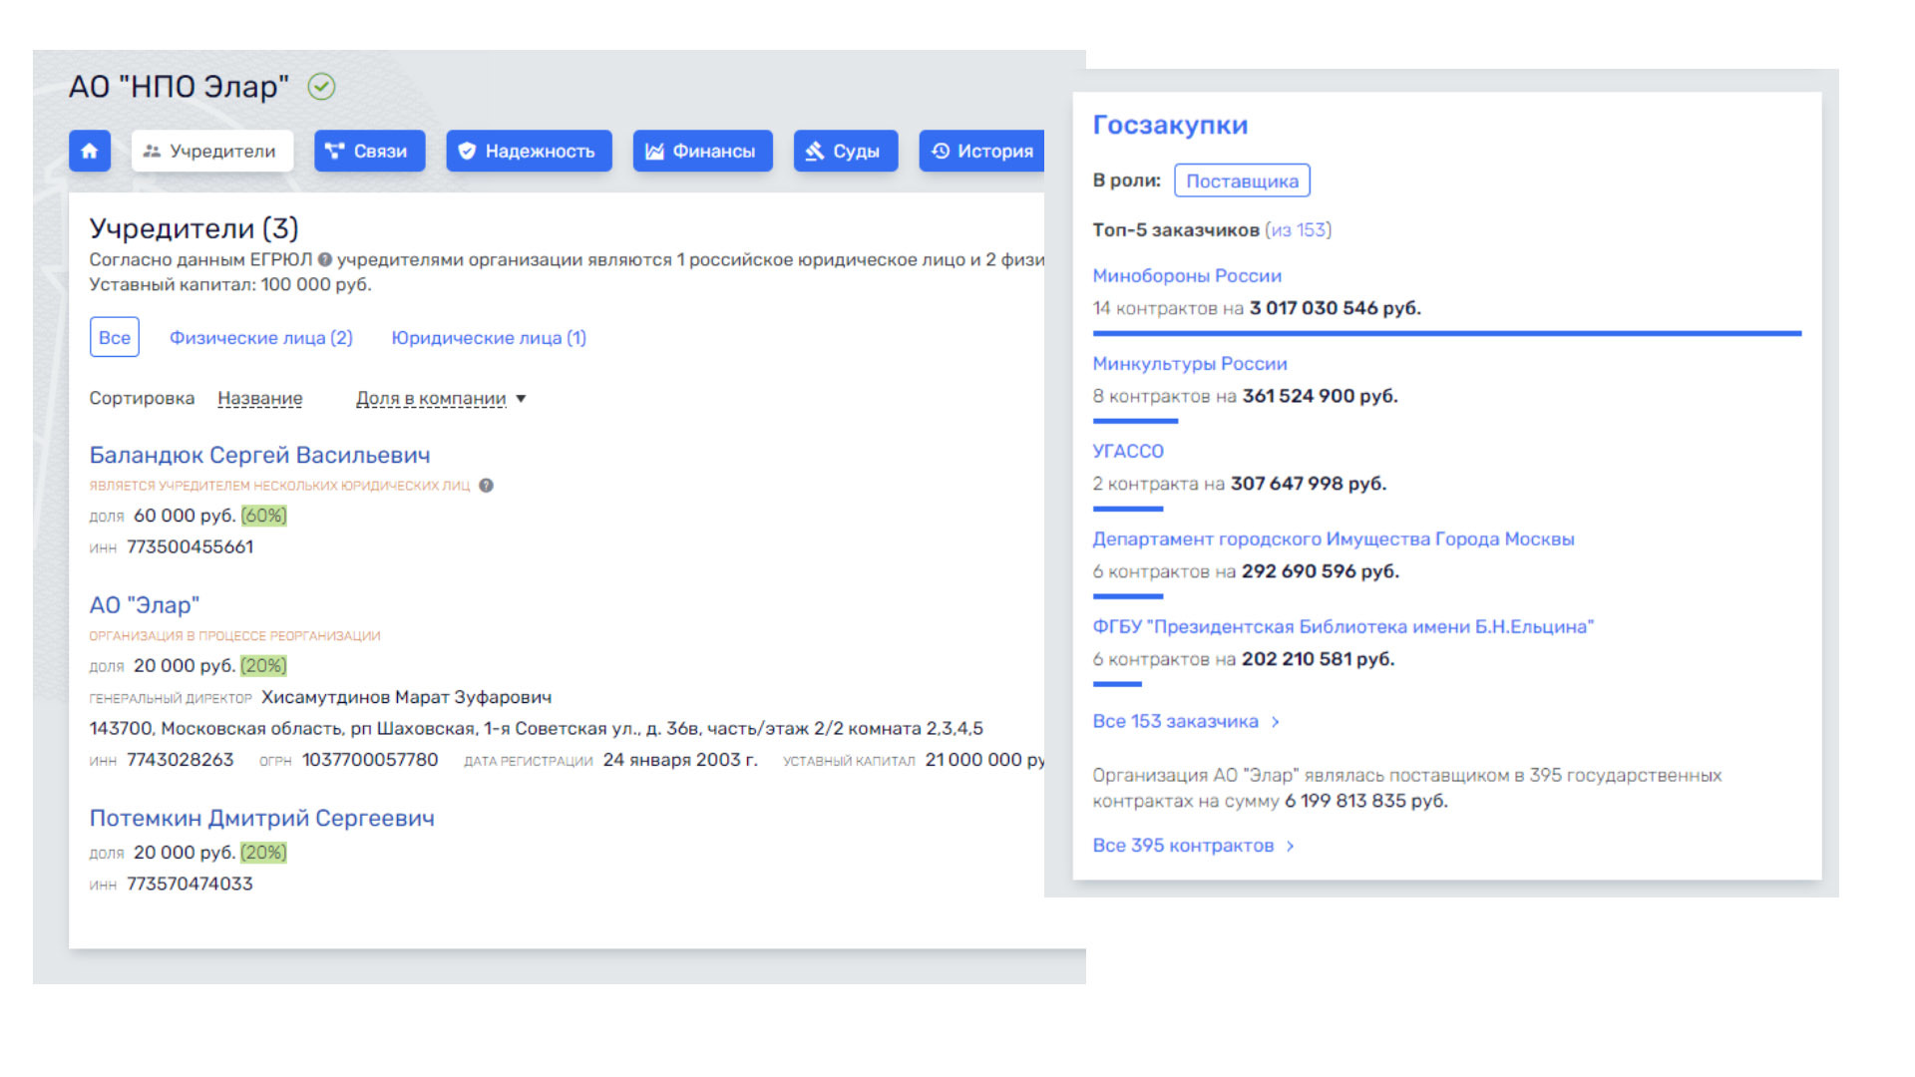Click the 20% badge under АО "Элар"
Screen dimensions: 1915x1077
click(264, 666)
